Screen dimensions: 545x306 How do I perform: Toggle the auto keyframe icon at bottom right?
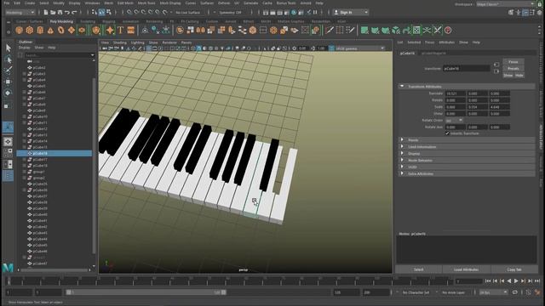tap(528, 292)
